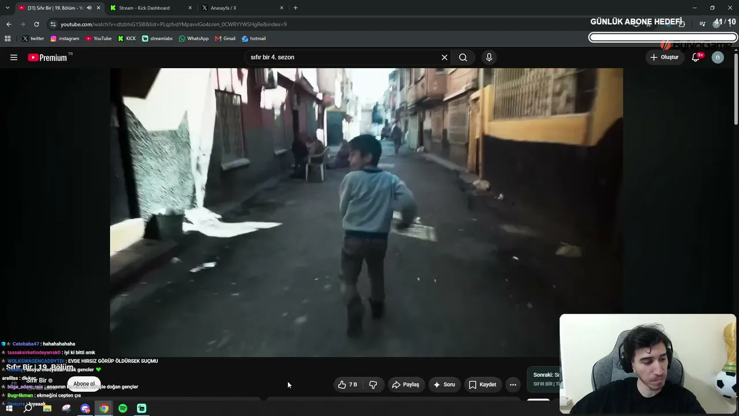
Task: Clear the YouTube search query
Action: click(445, 57)
